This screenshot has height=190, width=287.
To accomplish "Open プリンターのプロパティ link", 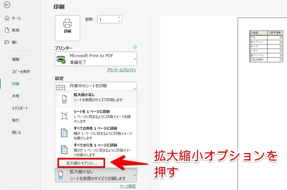I will [x=122, y=70].
